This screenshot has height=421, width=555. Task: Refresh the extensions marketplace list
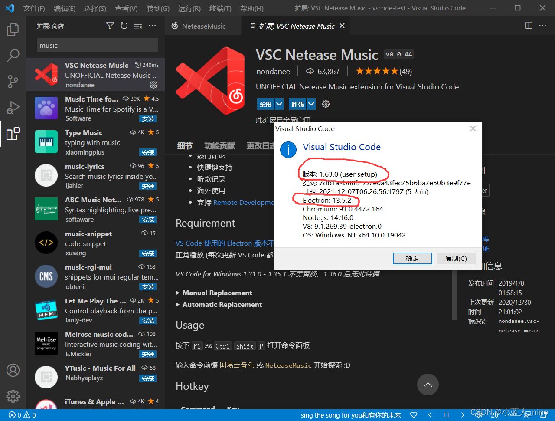pos(124,26)
